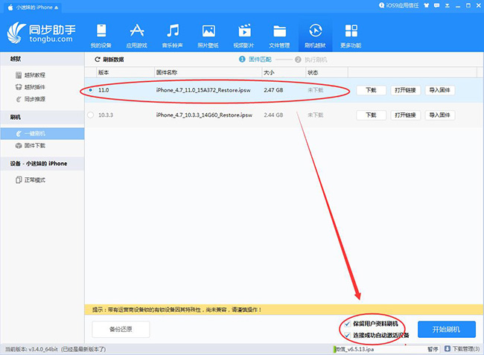Click the 开始刷机 start flashing button

coord(446,330)
